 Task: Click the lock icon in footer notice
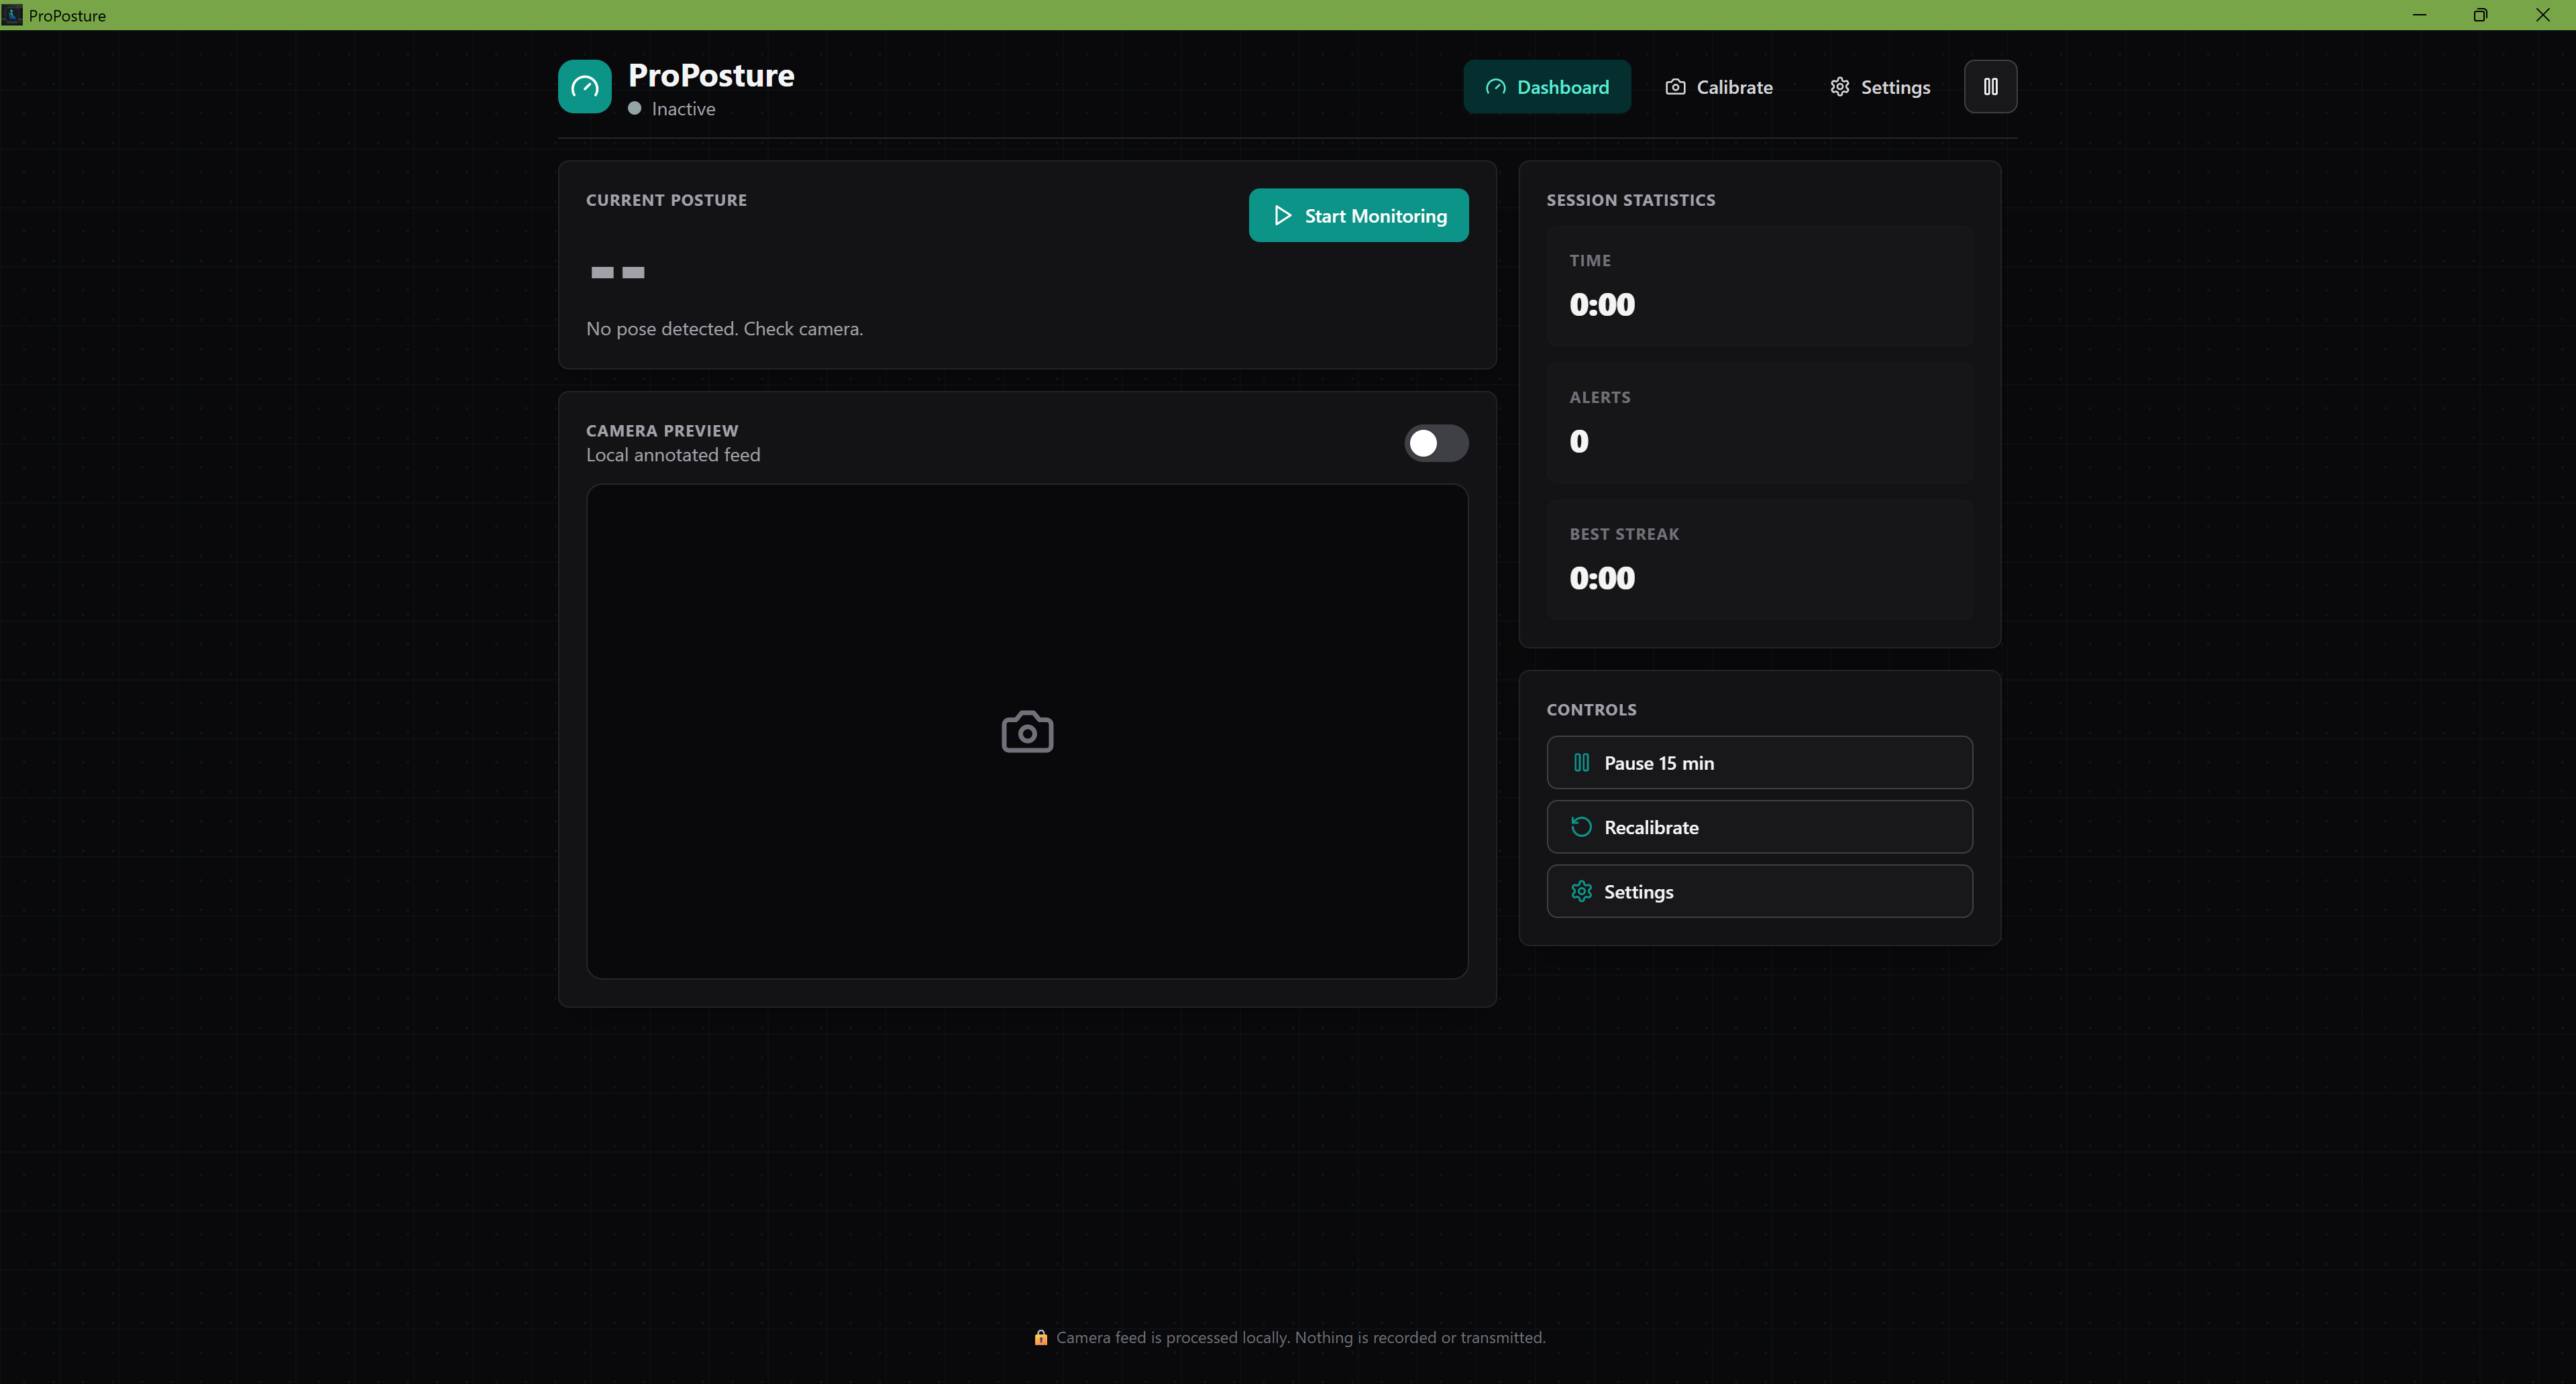[1041, 1337]
